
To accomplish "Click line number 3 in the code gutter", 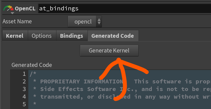I will [x=24, y=89].
